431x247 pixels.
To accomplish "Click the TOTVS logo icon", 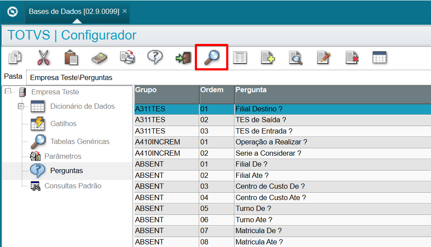I will (12, 12).
